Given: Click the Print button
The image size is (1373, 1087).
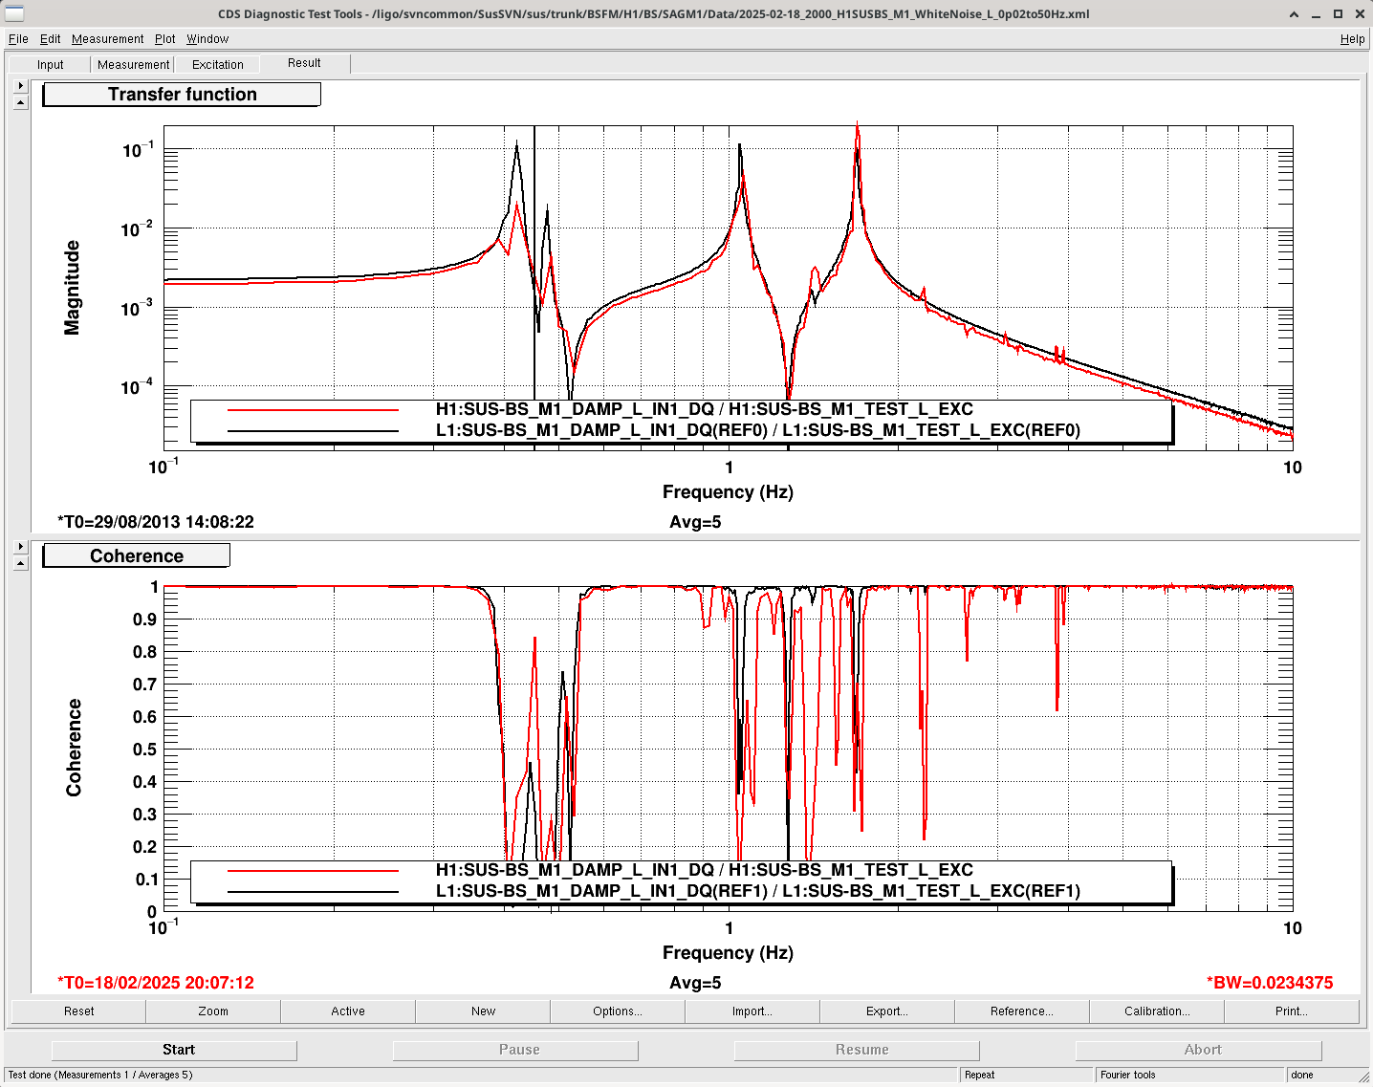Looking at the screenshot, I should [x=1292, y=1011].
